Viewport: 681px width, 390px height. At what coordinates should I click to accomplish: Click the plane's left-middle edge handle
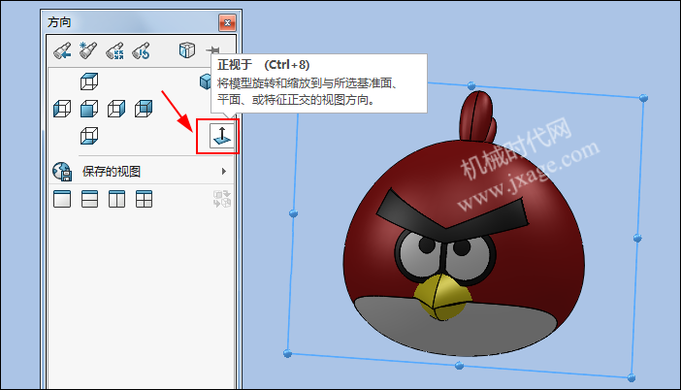click(x=293, y=213)
